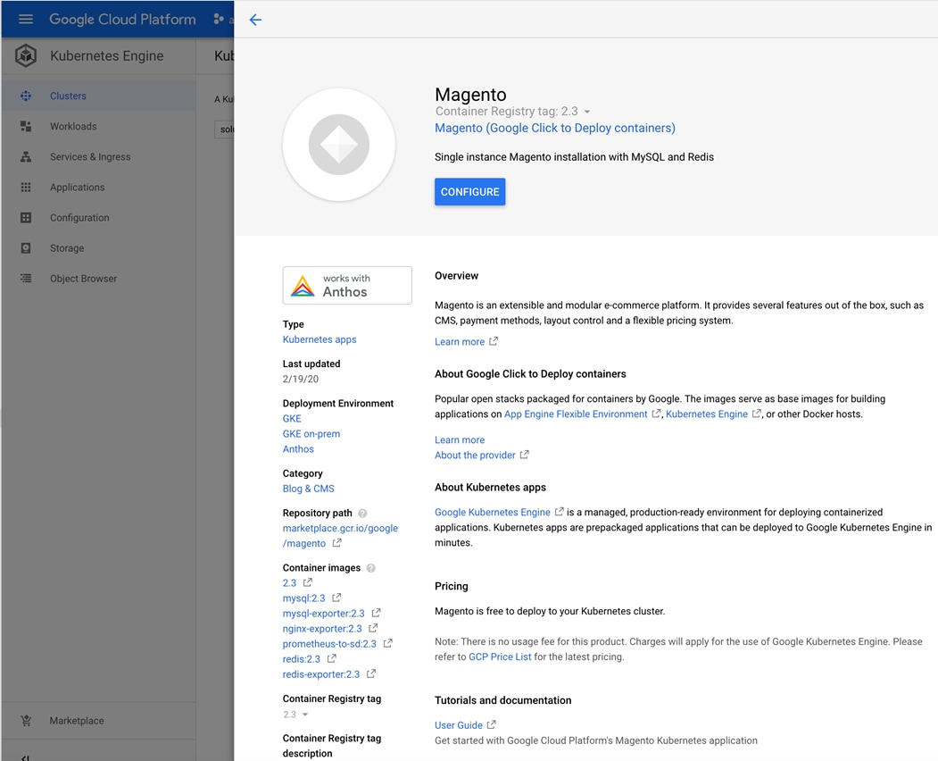
Task: Click the Kubernetes Engine hexagon logo
Action: pyautogui.click(x=26, y=55)
